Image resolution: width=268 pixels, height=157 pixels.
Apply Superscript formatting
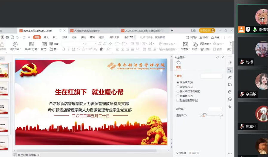pos(90,49)
